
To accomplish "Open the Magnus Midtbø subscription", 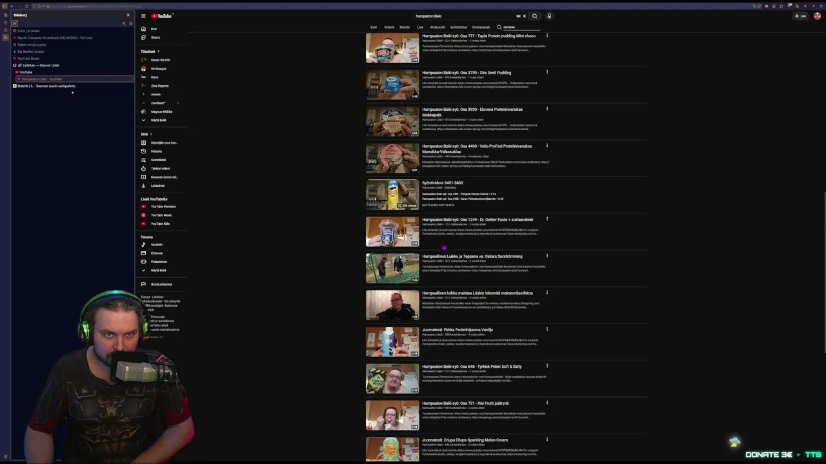I will pyautogui.click(x=161, y=111).
